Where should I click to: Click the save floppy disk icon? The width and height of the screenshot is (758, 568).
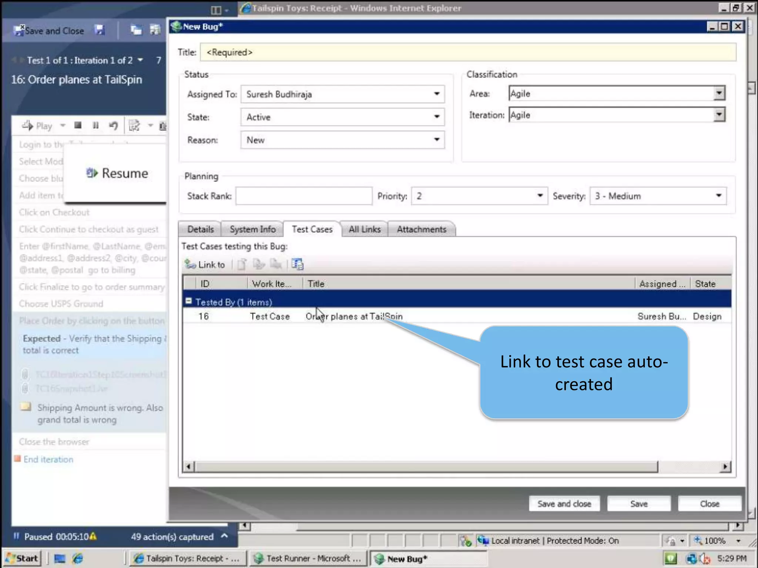(x=99, y=30)
